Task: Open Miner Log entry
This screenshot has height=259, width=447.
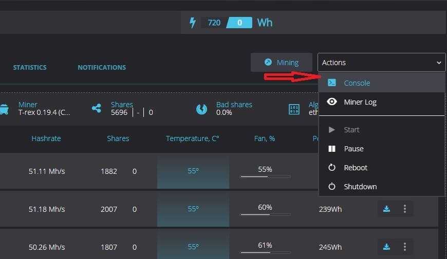Action: point(360,102)
